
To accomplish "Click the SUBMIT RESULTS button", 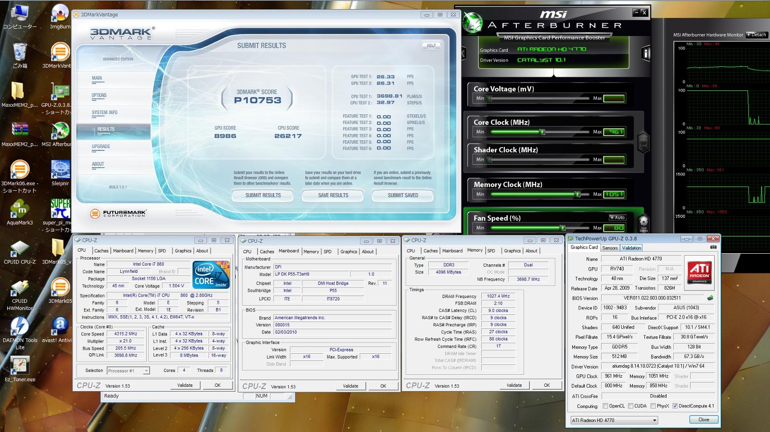I will click(x=263, y=196).
